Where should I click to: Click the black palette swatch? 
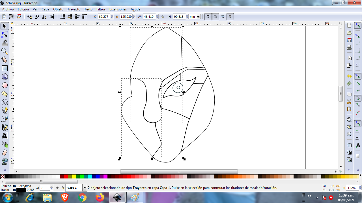click(x=7, y=176)
